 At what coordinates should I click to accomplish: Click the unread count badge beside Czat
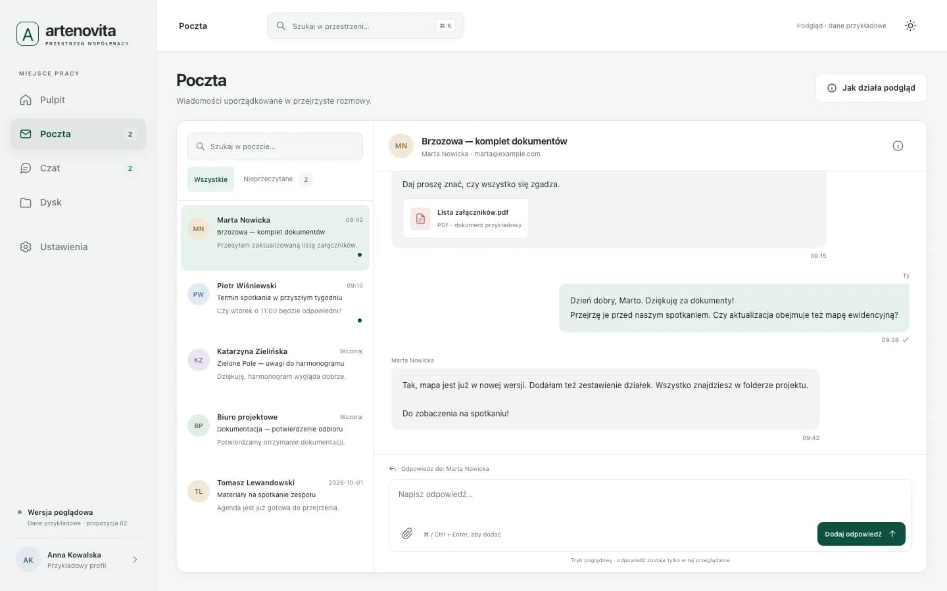(130, 168)
